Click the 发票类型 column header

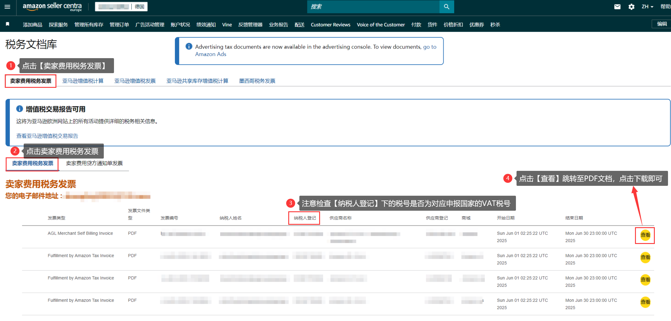[x=56, y=218]
